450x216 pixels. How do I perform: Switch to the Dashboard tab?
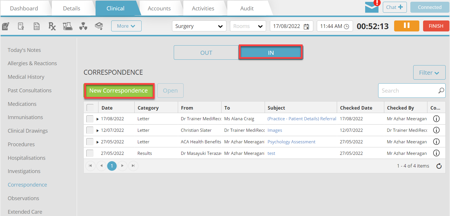tap(24, 8)
